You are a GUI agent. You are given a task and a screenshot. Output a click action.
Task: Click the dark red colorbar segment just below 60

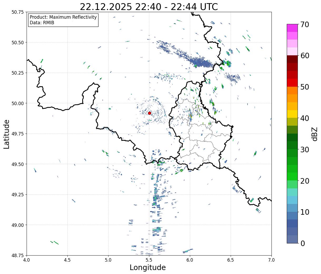tap(292, 59)
